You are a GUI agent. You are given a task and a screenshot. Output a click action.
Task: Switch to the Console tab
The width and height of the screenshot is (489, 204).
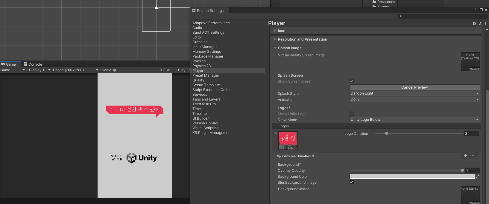[x=33, y=64]
